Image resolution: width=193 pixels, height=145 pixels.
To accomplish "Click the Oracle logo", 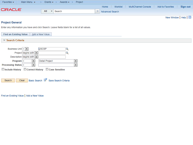I will pos(11,10).
